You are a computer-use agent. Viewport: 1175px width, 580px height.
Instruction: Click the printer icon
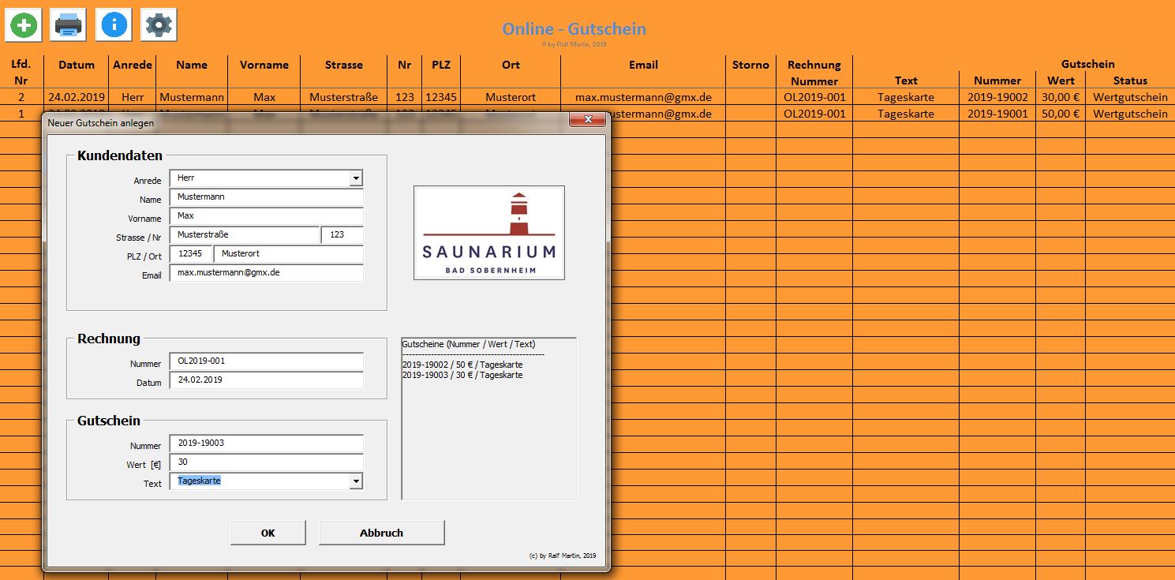click(68, 25)
